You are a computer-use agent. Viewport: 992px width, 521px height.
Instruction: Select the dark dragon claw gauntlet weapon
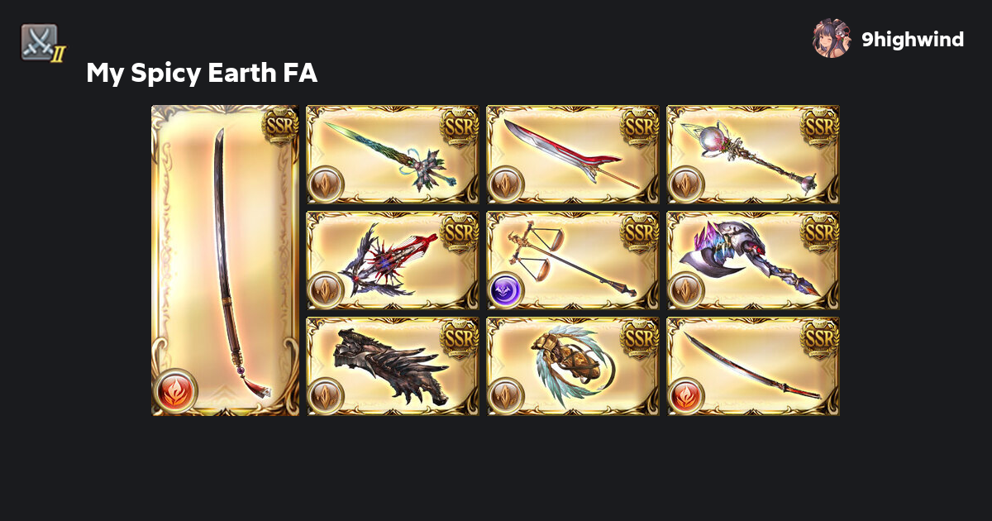coord(393,366)
